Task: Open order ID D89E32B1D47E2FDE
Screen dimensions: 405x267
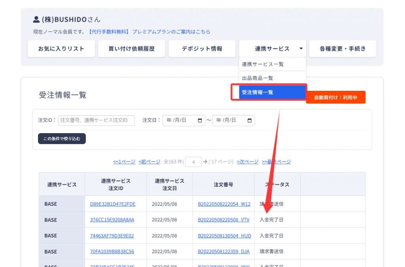Action: pos(113,204)
